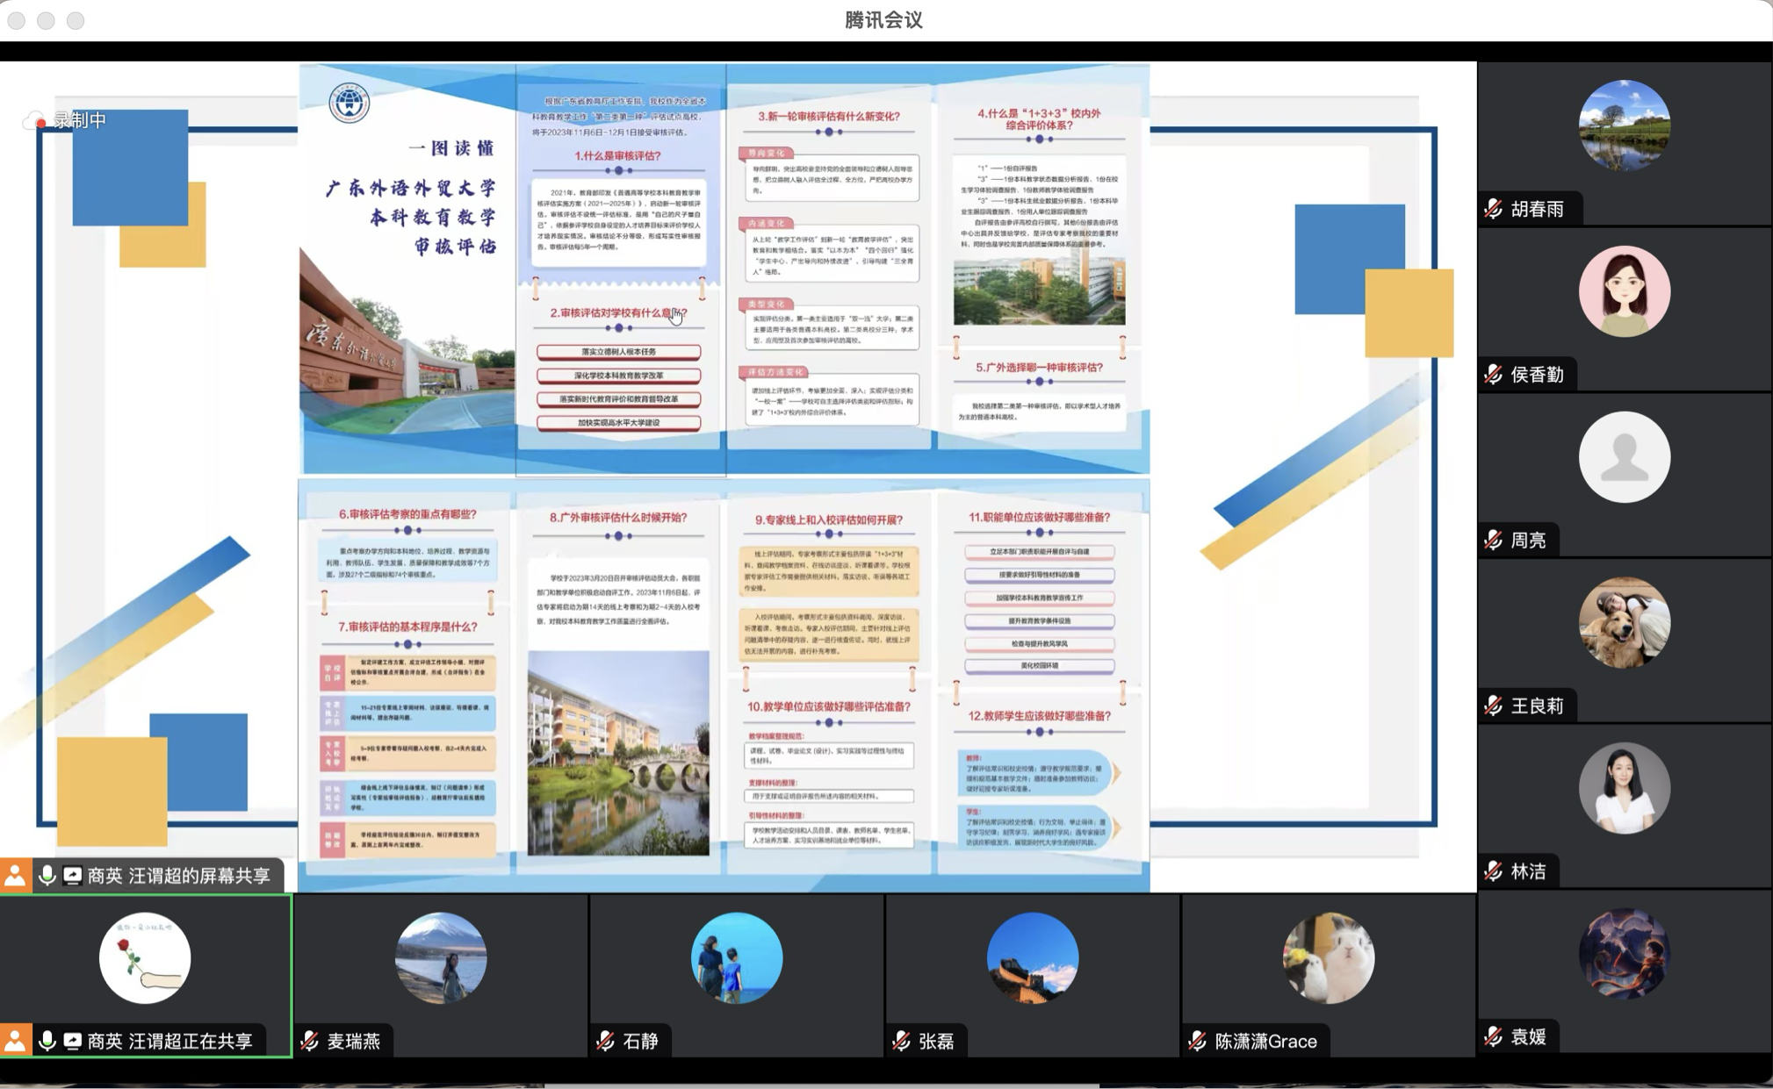The image size is (1773, 1089).
Task: Click 张磊's muted microphone icon
Action: click(902, 1042)
